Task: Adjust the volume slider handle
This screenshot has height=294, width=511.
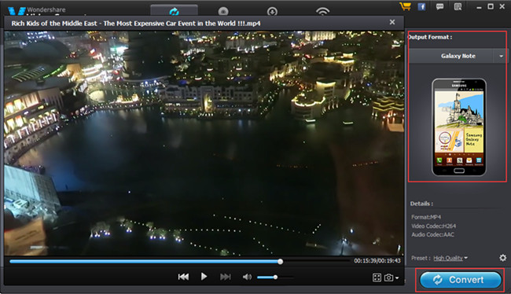Action: [275, 277]
